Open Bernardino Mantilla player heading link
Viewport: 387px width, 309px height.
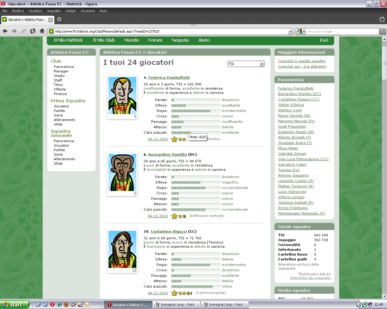pos(167,154)
